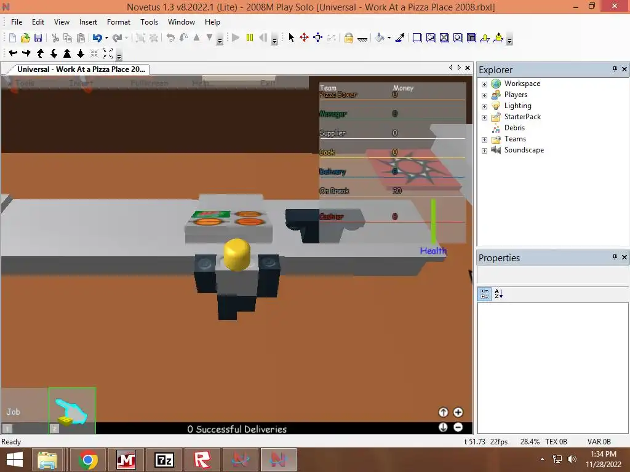Select the hand tool in game hotbar

[72, 410]
